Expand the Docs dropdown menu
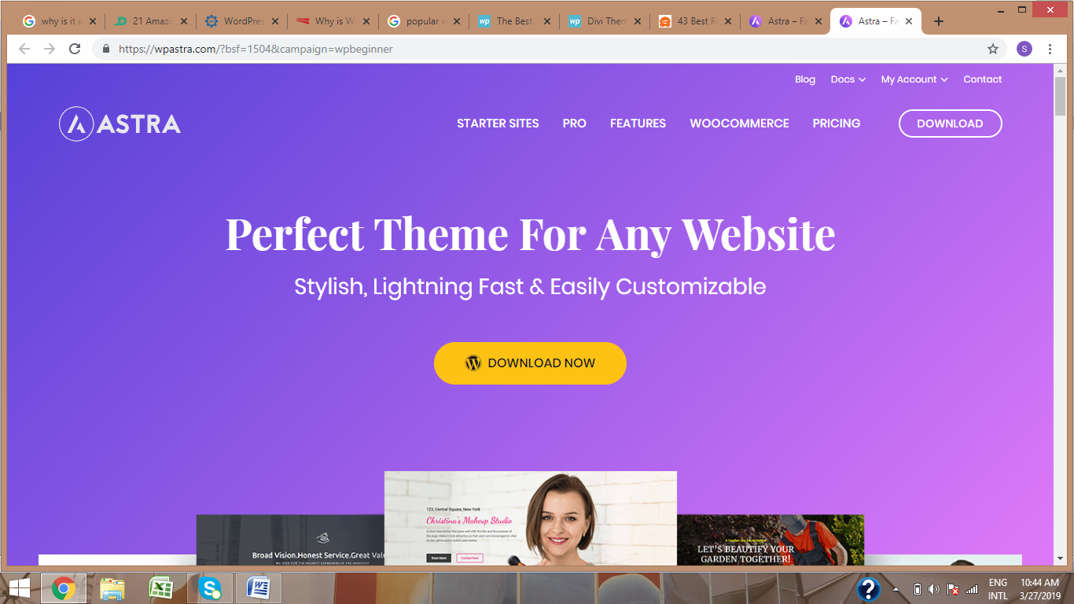Viewport: 1074px width, 604px height. [848, 79]
